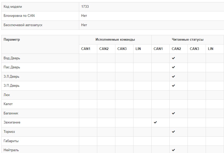Click the model code value 1733

point(85,6)
